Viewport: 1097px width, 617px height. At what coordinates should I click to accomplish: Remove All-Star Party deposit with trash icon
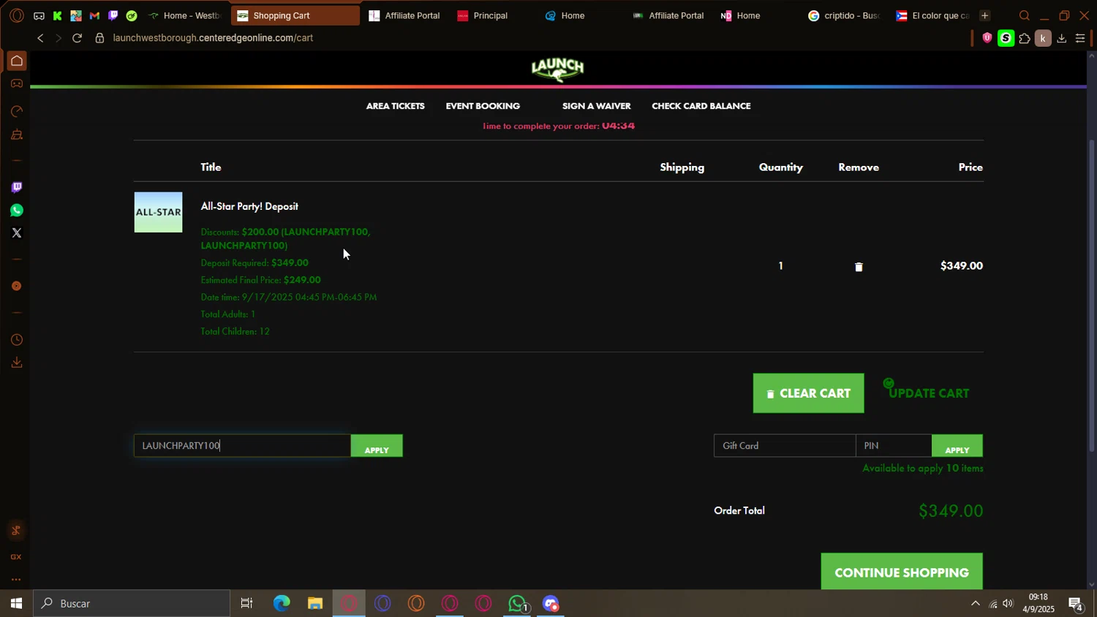(859, 267)
